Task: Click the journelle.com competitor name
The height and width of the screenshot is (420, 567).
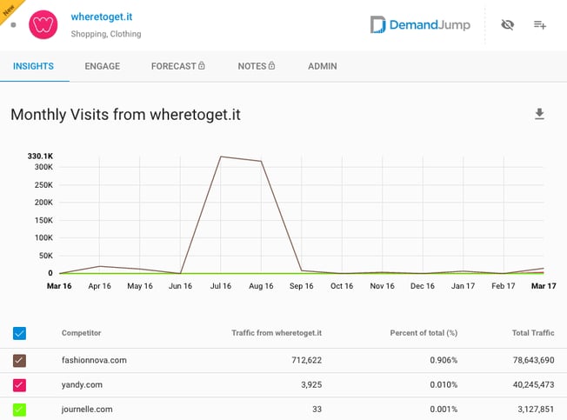Action: 87,410
